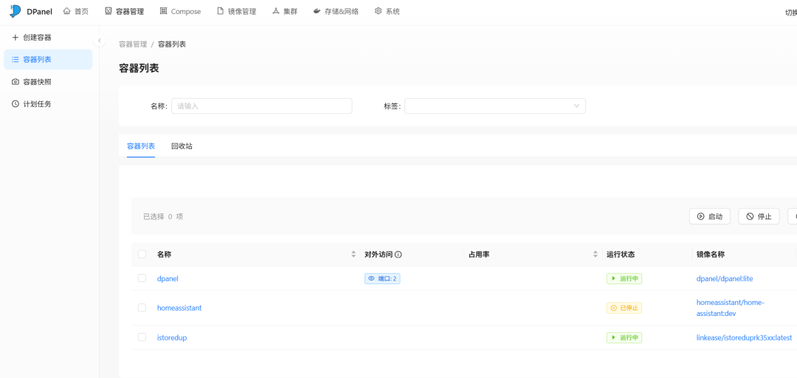797x378 pixels.
Task: Tick the homeassistant row checkbox
Action: [142, 308]
